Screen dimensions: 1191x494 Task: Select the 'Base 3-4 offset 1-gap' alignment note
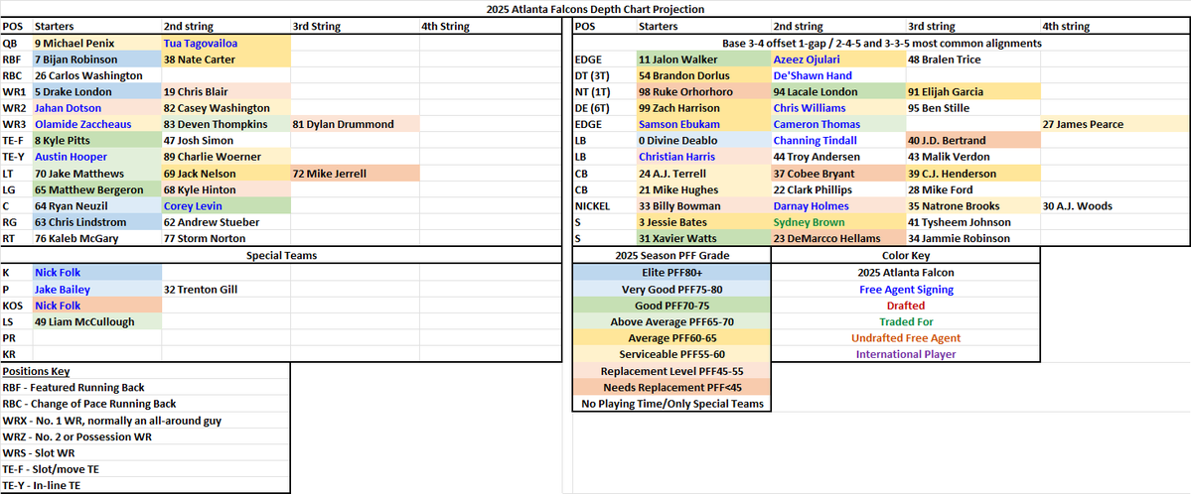(880, 44)
